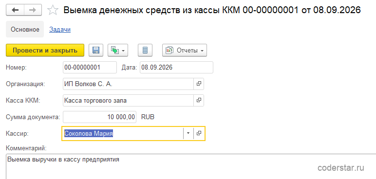
Task: Open the Организация record with its open icon
Action: pyautogui.click(x=199, y=84)
